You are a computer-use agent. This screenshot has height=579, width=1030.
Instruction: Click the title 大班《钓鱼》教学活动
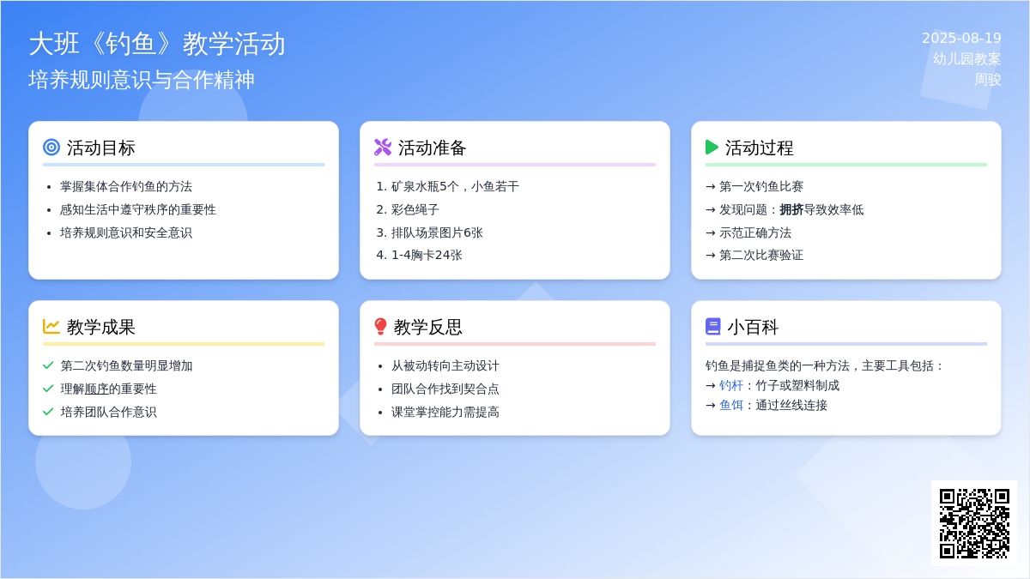coord(157,44)
